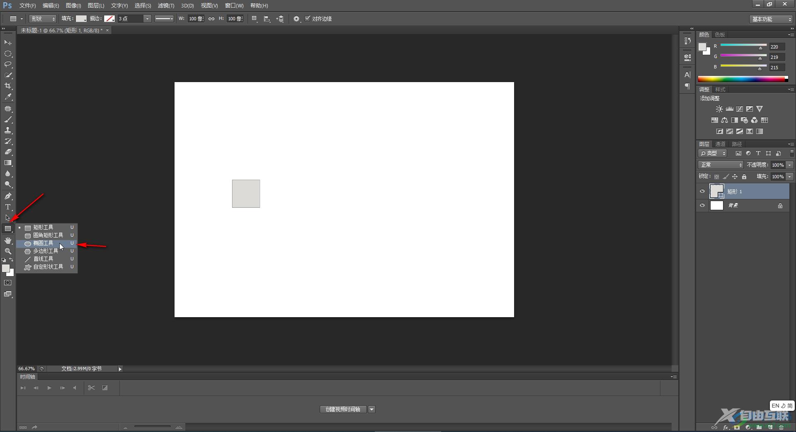Open the Character panel icon
The image size is (796, 432).
tap(687, 75)
